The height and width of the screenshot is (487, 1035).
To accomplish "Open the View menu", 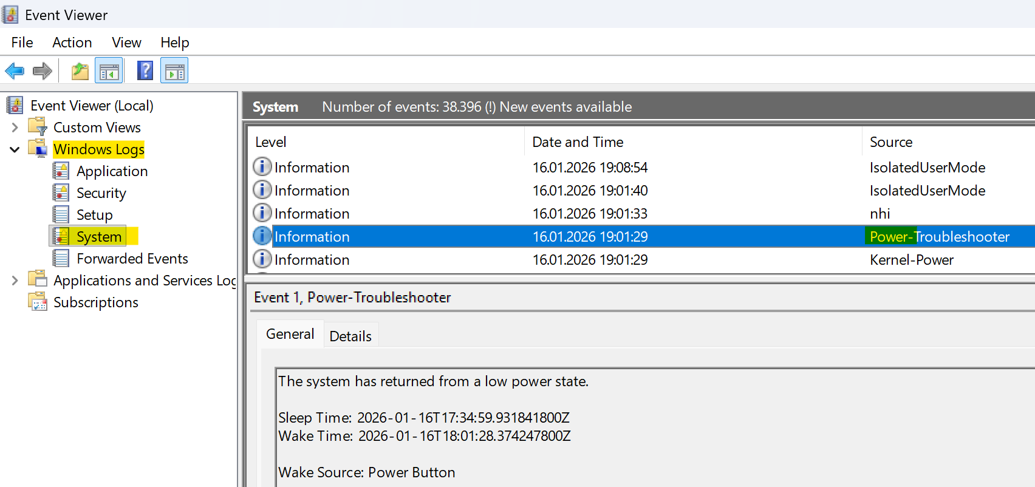I will tap(126, 43).
